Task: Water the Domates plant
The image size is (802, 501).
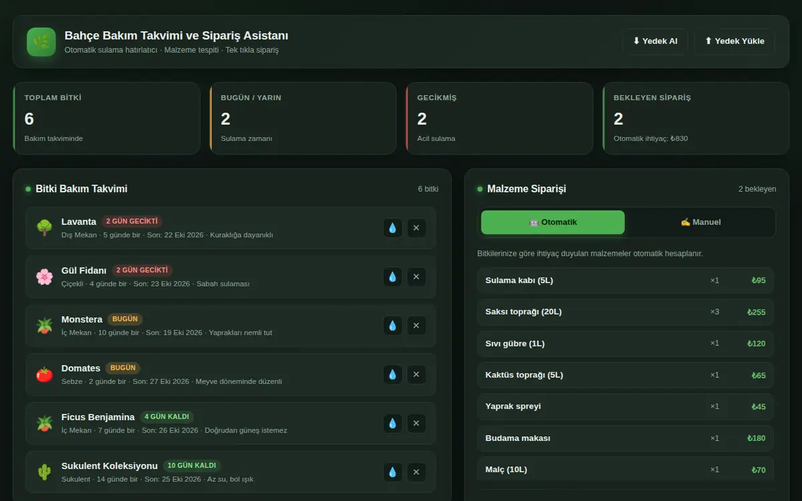Action: coord(392,374)
